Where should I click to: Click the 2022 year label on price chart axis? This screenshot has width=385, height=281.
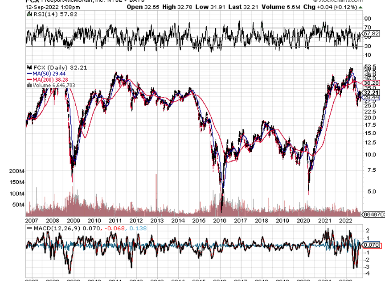[x=345, y=220]
